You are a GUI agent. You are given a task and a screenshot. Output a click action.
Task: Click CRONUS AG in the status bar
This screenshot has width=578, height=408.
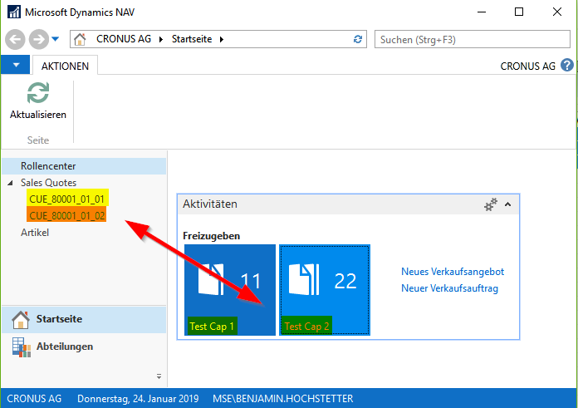tap(34, 399)
